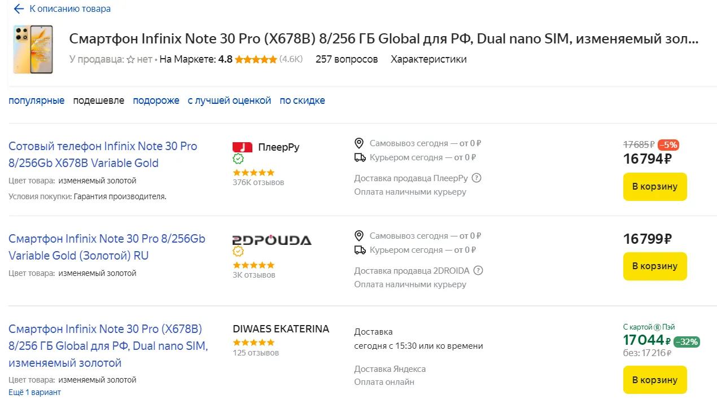Click the 2DROIDA seller logo
Screen dimensions: 717x408
click(x=272, y=240)
